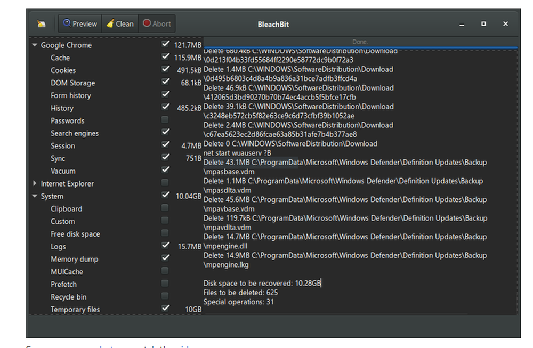
Task: Click the 121.7MB size value for Chrome
Action: coord(188,45)
